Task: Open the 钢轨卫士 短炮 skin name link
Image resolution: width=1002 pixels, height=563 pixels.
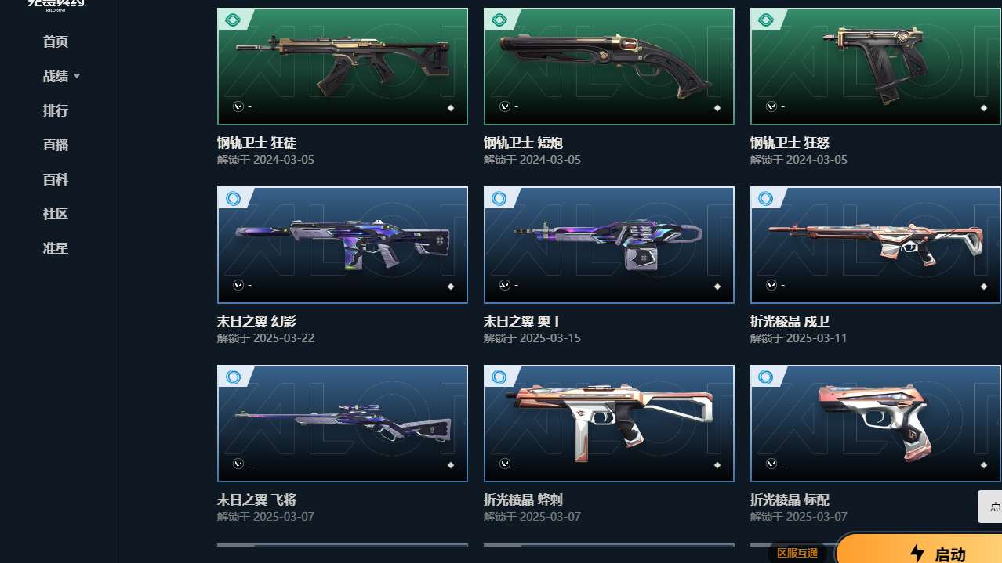Action: click(x=523, y=143)
